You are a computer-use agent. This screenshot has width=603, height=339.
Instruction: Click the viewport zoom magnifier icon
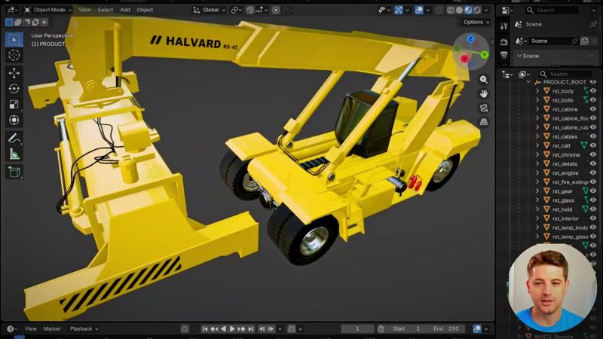point(484,80)
